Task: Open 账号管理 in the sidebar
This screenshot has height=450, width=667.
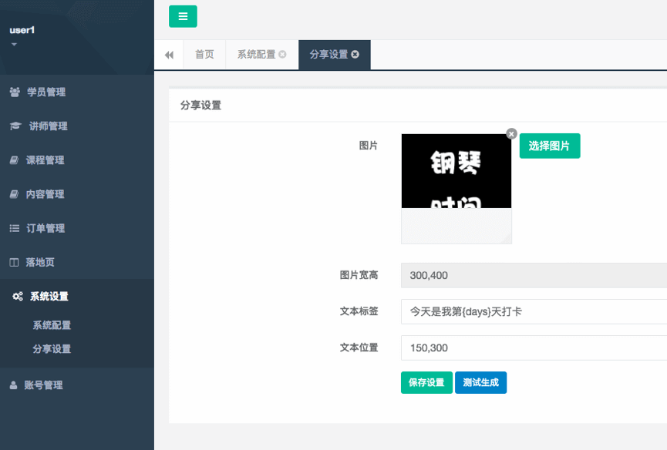Action: tap(43, 385)
